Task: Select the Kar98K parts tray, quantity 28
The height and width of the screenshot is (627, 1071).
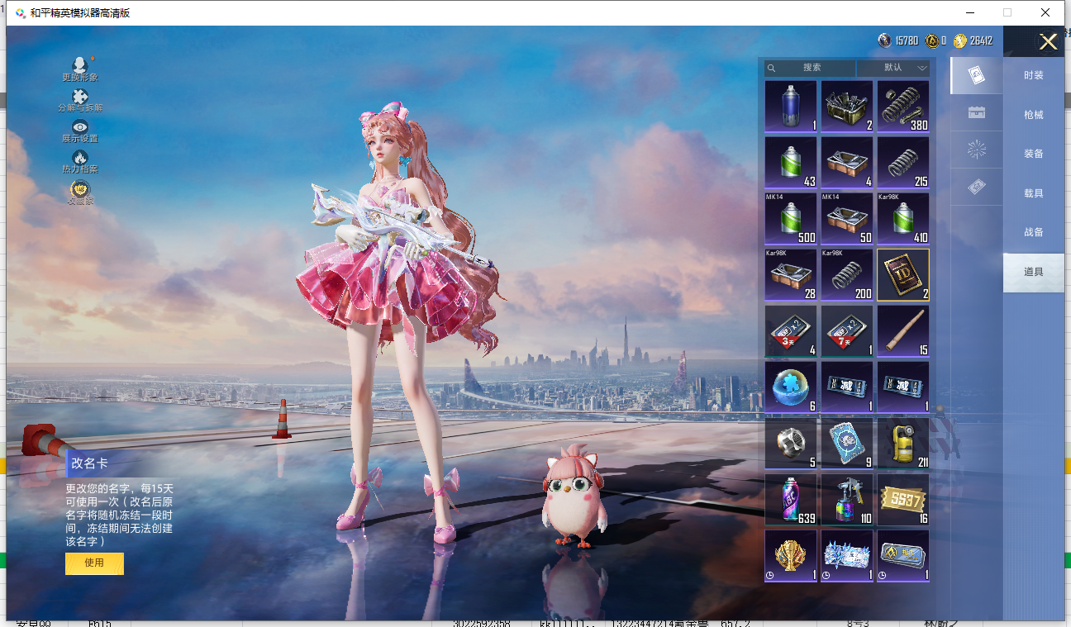Action: 791,275
